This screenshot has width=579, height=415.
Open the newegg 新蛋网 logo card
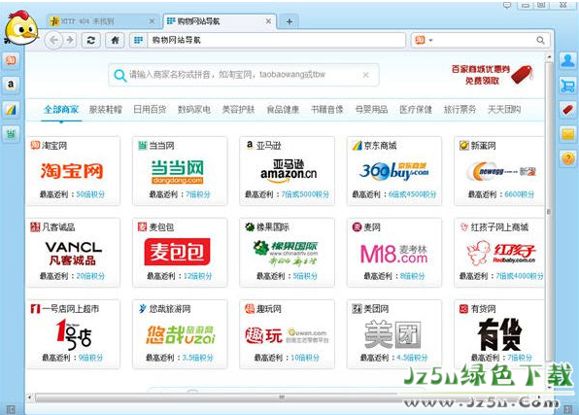pos(500,171)
